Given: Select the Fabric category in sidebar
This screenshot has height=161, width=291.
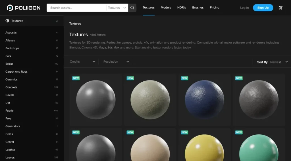Looking at the screenshot, I should pyautogui.click(x=9, y=111).
